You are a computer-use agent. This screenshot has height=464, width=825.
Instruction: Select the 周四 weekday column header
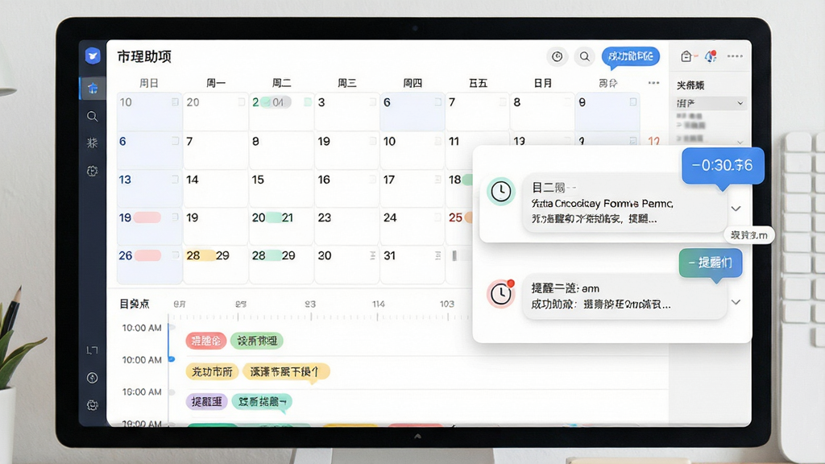click(412, 83)
